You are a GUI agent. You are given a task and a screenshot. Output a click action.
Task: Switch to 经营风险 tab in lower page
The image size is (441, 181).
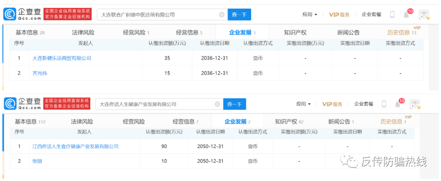(x=134, y=122)
